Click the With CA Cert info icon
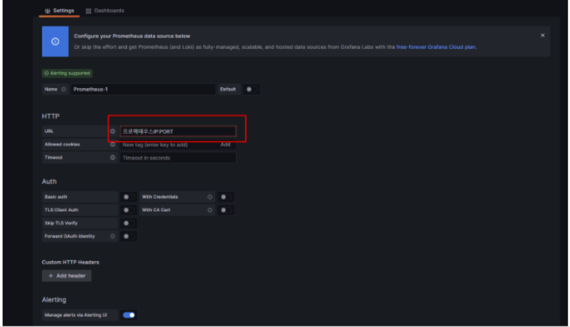570x327 pixels. click(x=210, y=210)
